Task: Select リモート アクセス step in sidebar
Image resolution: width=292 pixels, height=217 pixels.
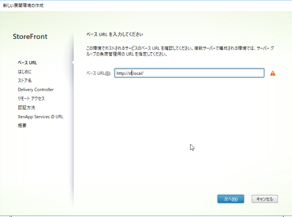Action: [31, 99]
